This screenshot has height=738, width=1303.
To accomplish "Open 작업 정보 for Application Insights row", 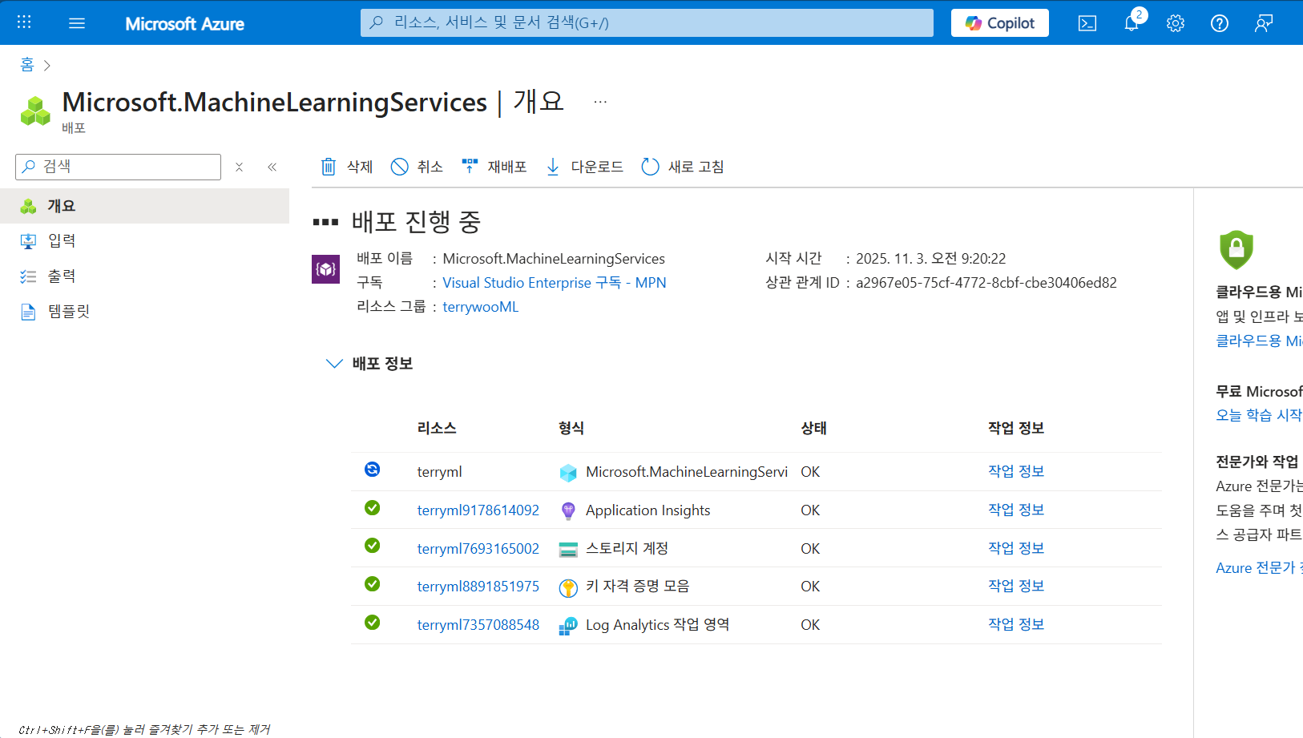I will pyautogui.click(x=1016, y=510).
